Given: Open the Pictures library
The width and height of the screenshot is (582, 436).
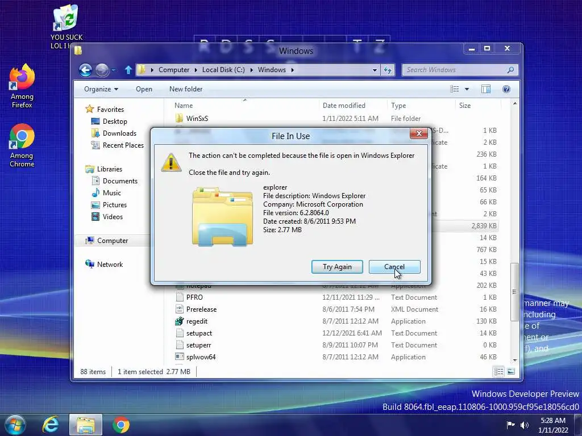Looking at the screenshot, I should click(x=115, y=204).
